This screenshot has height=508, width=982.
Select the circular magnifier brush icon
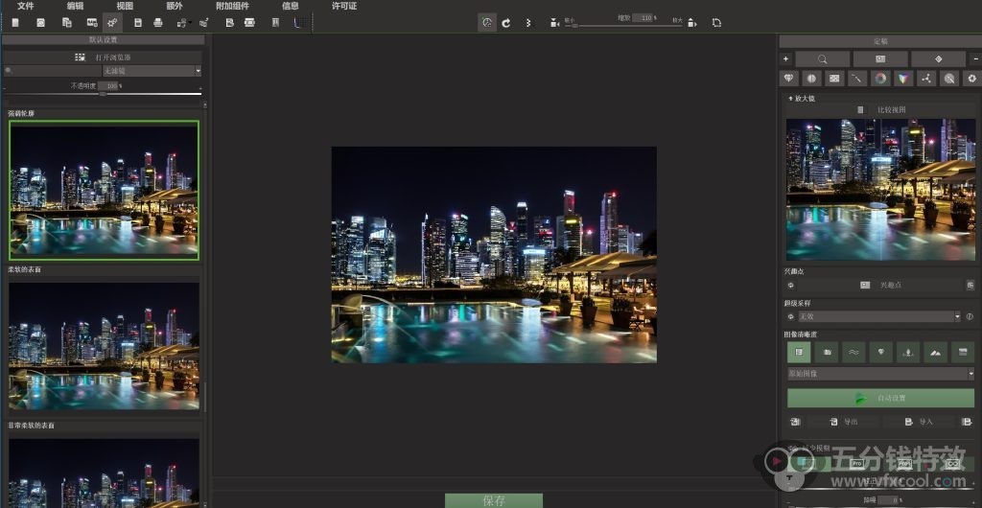tap(949, 79)
